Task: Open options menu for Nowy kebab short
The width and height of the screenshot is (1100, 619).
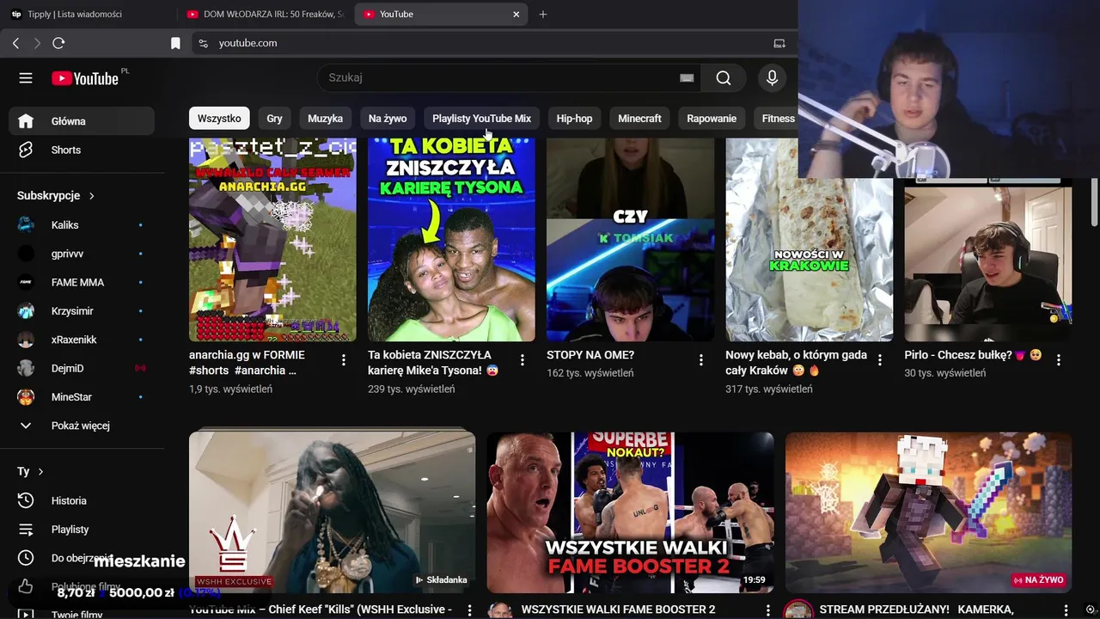Action: (880, 360)
